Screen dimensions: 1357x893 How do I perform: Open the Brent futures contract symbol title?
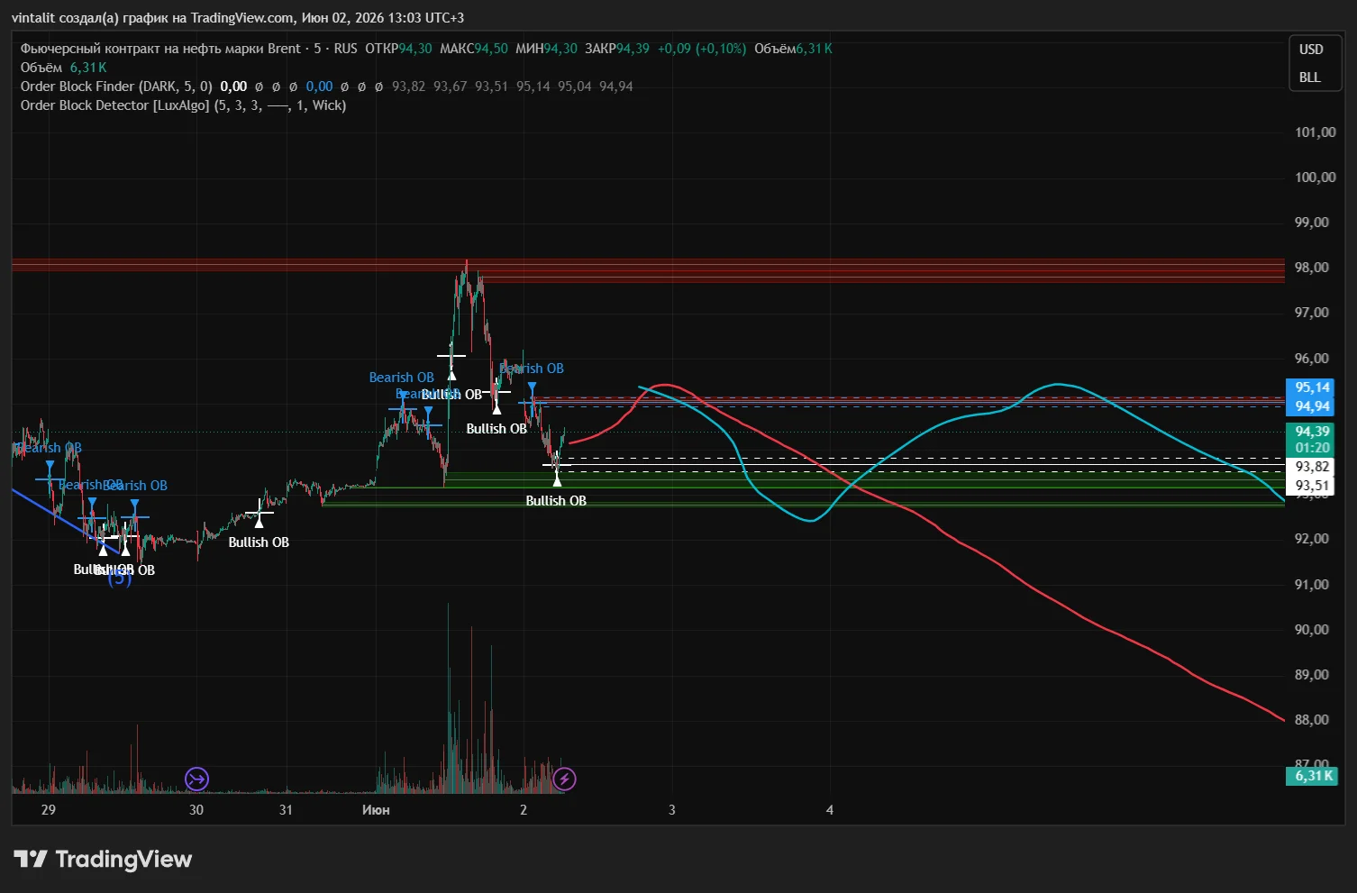point(160,49)
